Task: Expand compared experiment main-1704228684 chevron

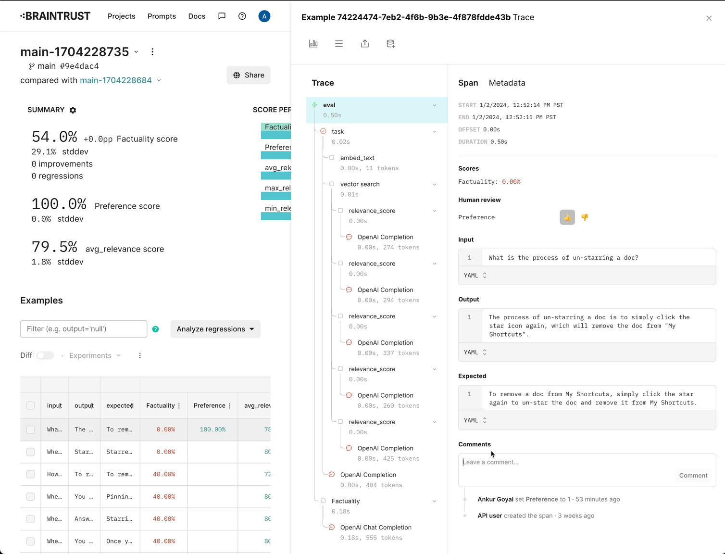Action: click(159, 80)
